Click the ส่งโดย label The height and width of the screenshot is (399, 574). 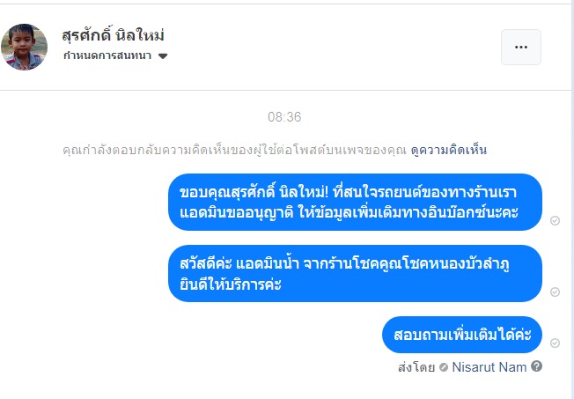(x=416, y=367)
